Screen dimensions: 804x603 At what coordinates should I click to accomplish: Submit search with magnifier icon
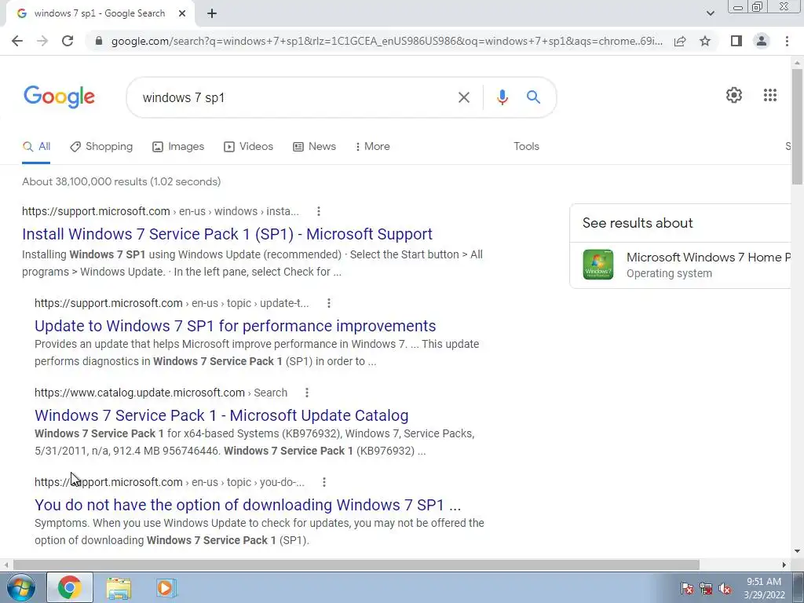(x=533, y=97)
